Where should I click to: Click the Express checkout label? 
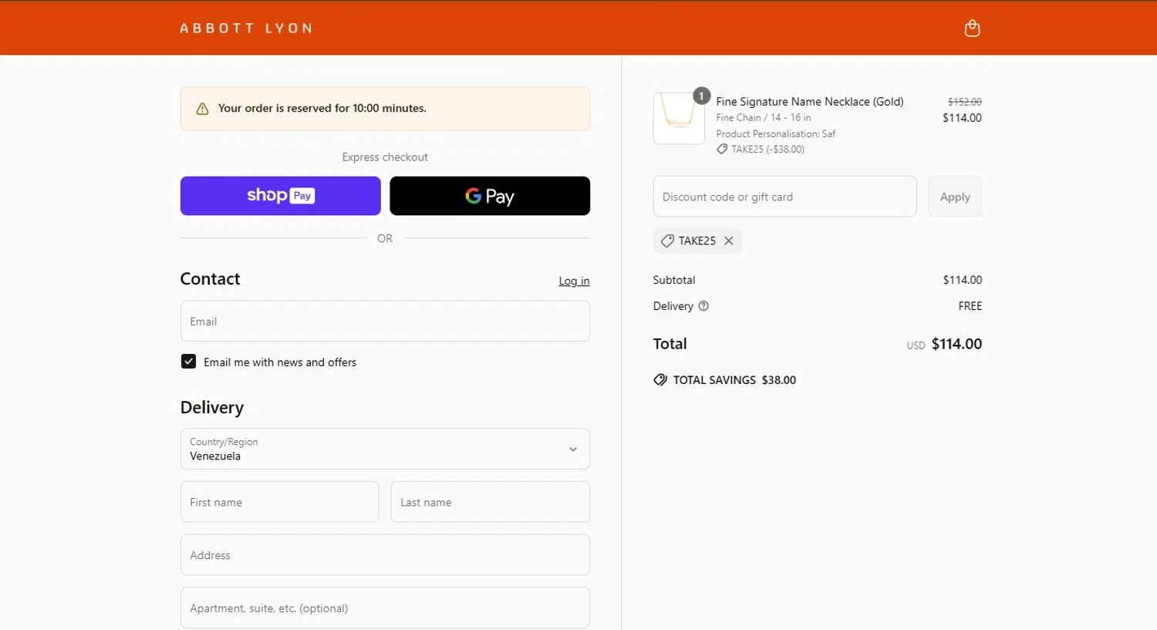pyautogui.click(x=385, y=157)
